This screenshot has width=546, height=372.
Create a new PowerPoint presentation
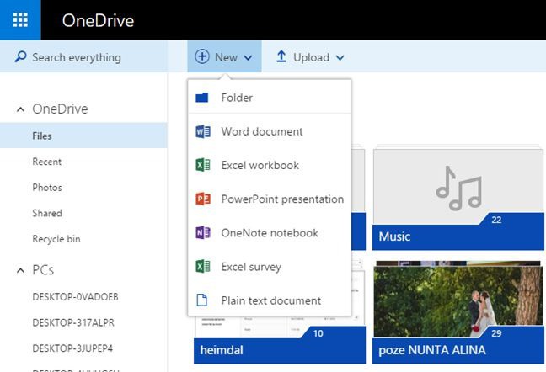269,199
